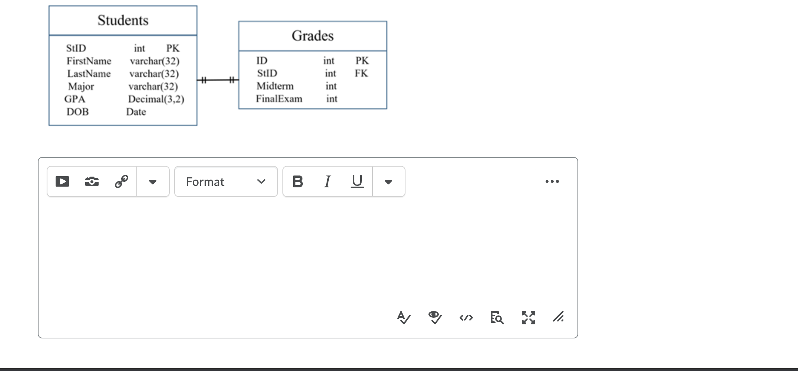Click the Grades table title

tap(312, 36)
